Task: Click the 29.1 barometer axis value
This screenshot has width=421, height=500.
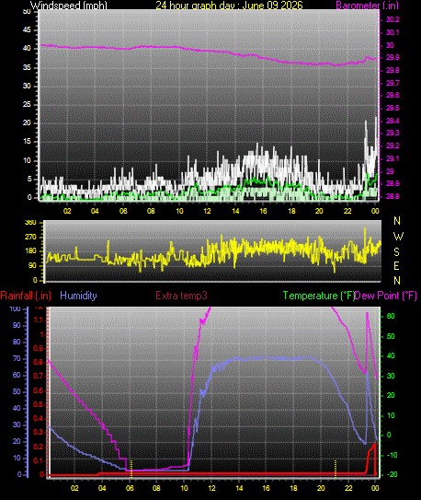Action: pyautogui.click(x=393, y=158)
